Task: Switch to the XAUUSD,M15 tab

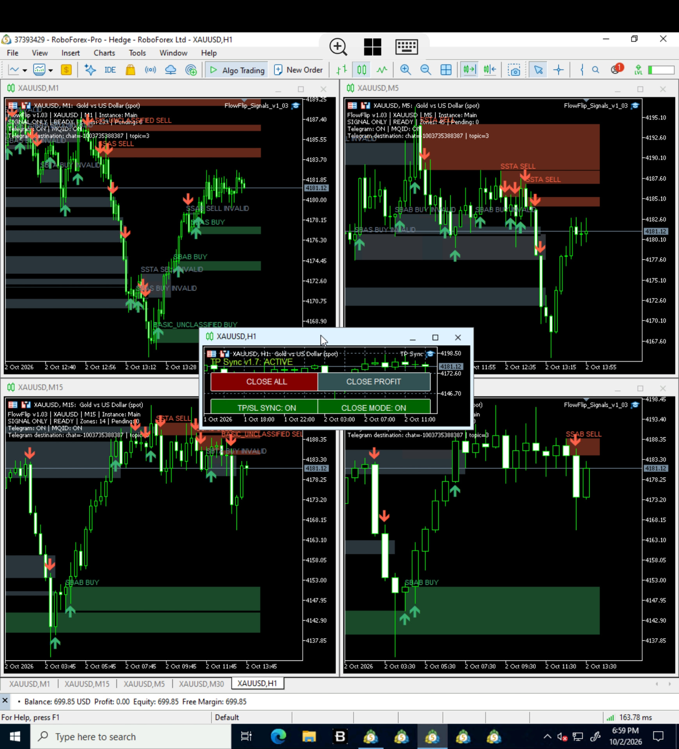Action: click(87, 683)
